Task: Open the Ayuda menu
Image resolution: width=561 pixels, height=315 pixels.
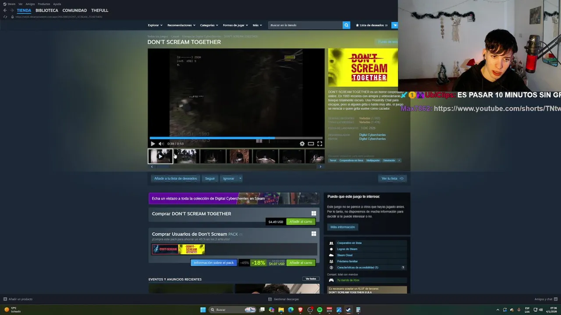Action: coord(57,4)
